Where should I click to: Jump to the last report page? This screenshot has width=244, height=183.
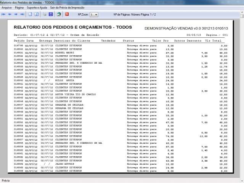coord(22,14)
